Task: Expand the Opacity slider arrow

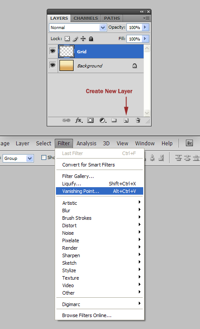Action: pyautogui.click(x=145, y=27)
